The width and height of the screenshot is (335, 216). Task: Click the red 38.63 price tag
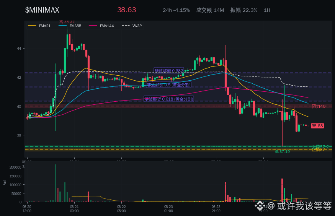[317, 126]
